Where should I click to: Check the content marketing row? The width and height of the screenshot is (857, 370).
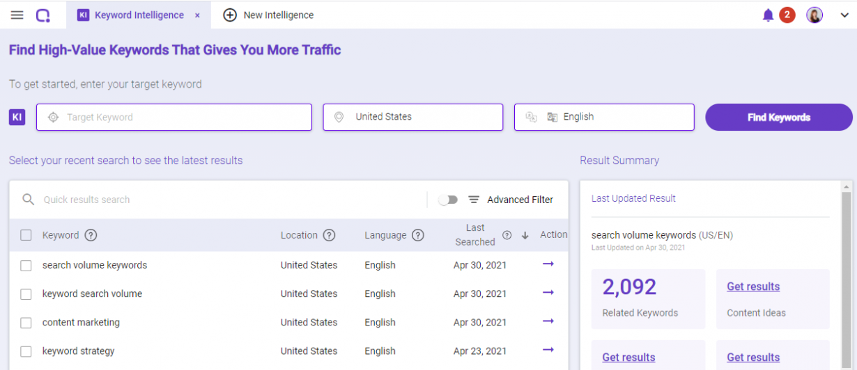coord(26,323)
